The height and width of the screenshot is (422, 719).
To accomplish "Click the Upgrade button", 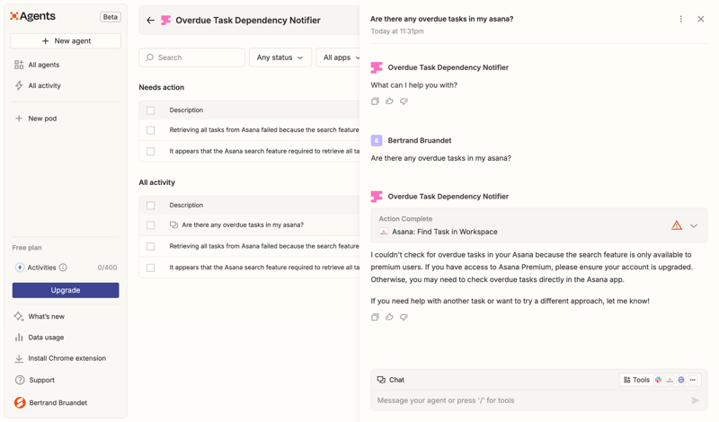I will pos(66,290).
